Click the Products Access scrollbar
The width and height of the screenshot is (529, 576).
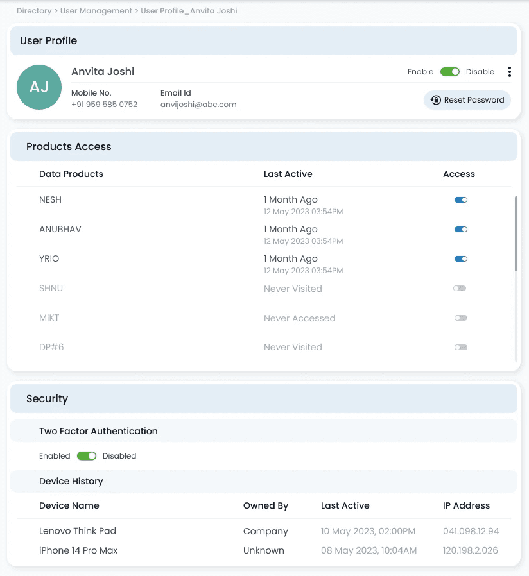point(516,233)
